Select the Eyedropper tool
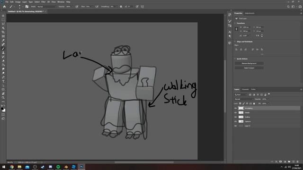Image resolution: width=303 pixels, height=170 pixels. (3, 40)
